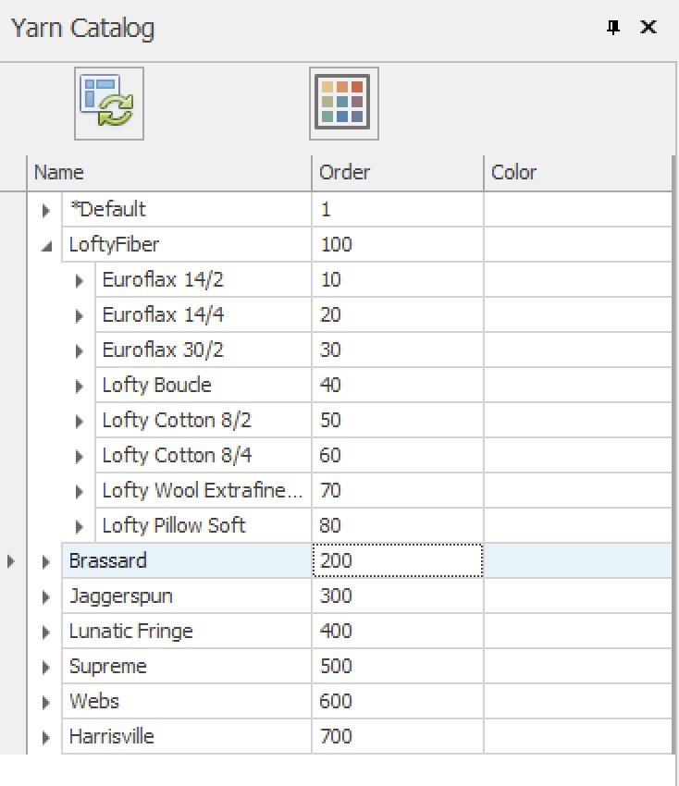Click the refresh catalog icon
The width and height of the screenshot is (679, 786).
[109, 104]
